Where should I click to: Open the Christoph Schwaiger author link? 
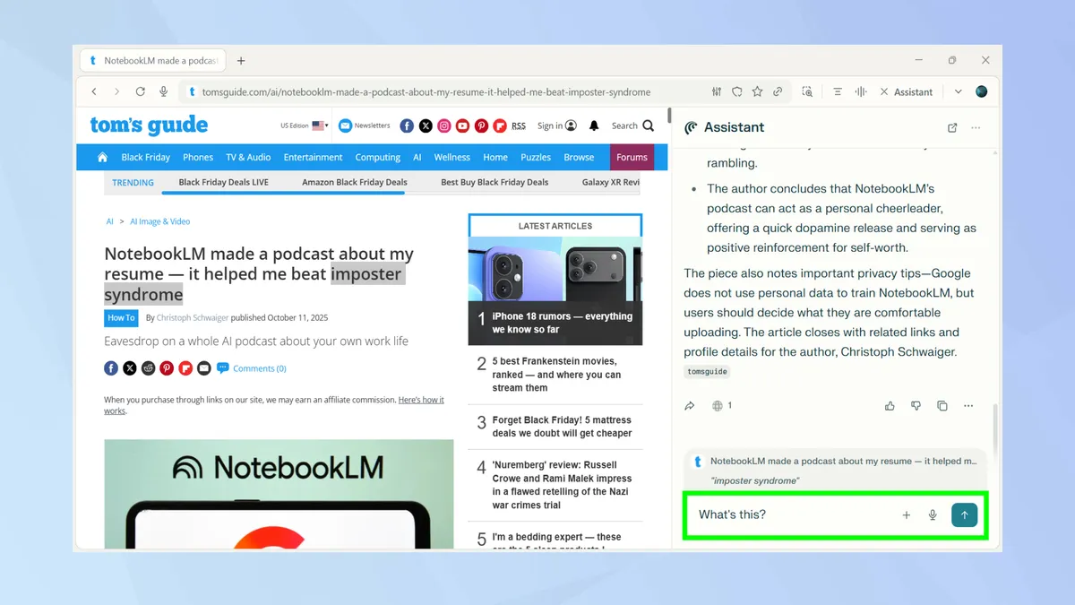coord(193,318)
